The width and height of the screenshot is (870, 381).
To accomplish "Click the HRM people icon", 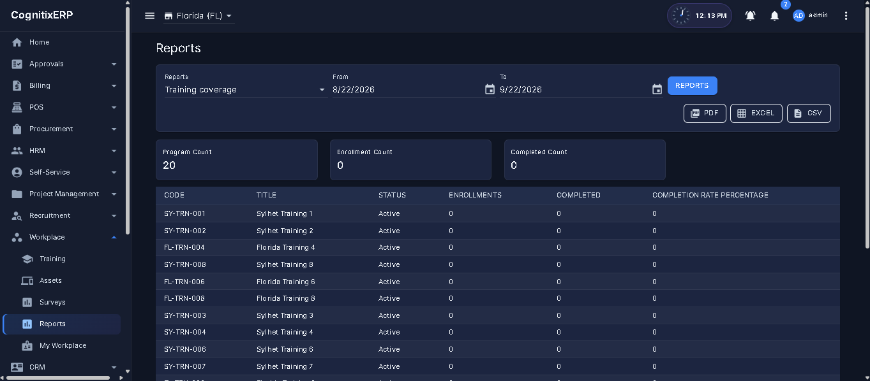I will [x=17, y=150].
